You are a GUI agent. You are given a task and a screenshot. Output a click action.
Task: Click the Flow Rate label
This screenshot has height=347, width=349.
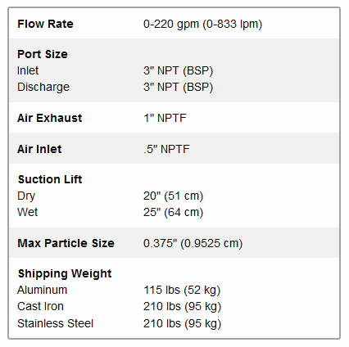pyautogui.click(x=45, y=24)
